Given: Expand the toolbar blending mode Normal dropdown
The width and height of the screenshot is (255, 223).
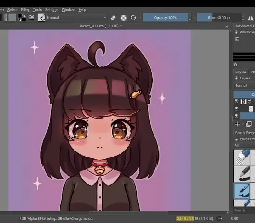Looking at the screenshot, I should click(x=76, y=18).
